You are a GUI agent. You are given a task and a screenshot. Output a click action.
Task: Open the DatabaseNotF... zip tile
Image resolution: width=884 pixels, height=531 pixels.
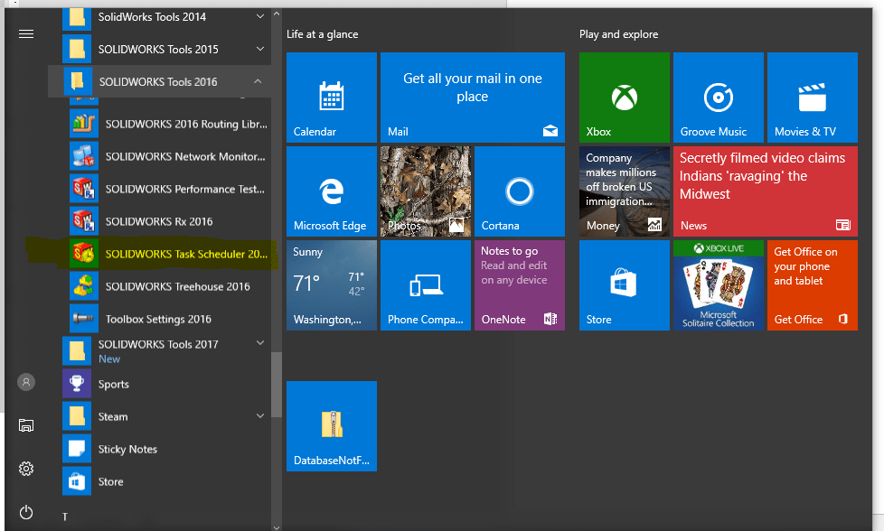click(332, 426)
